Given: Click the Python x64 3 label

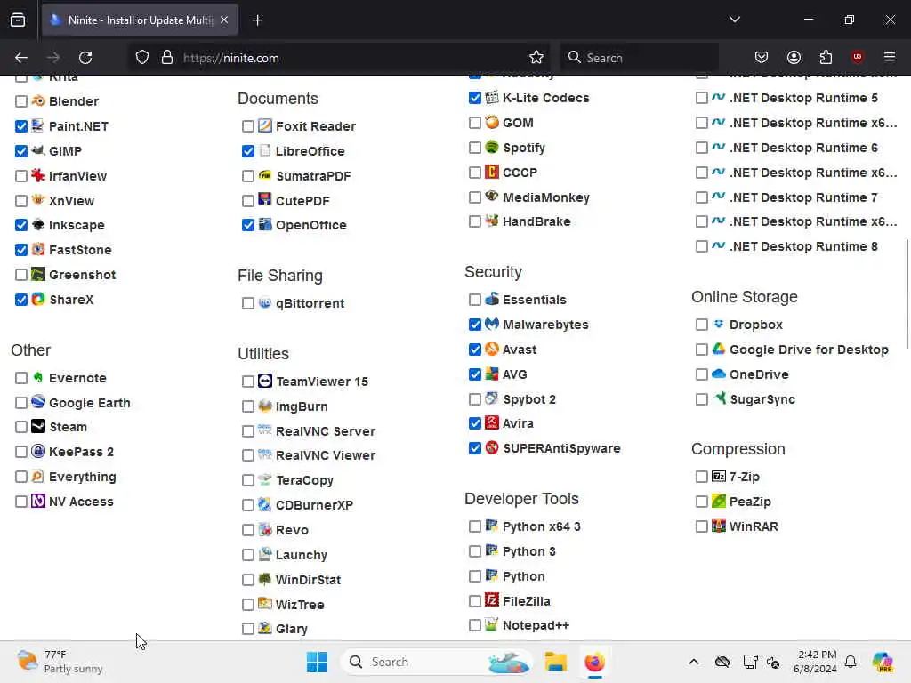Looking at the screenshot, I should [x=541, y=526].
